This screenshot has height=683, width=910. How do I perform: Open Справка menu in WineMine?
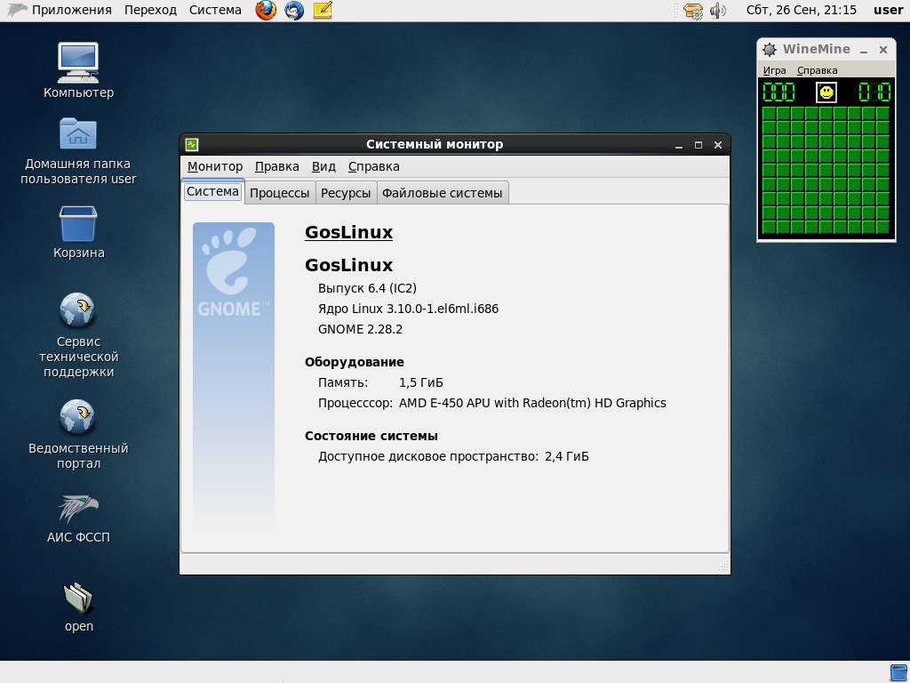click(818, 70)
